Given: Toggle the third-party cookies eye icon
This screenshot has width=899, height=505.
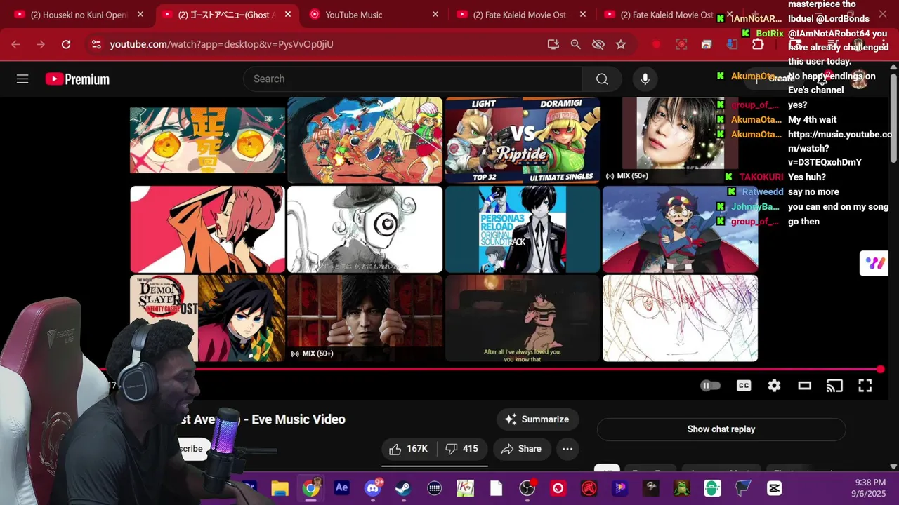Looking at the screenshot, I should pos(598,44).
